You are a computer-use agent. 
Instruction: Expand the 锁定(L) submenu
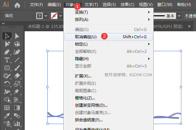108,44
